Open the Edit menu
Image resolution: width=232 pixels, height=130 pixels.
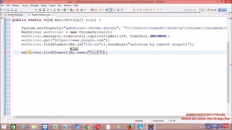pos(8,5)
